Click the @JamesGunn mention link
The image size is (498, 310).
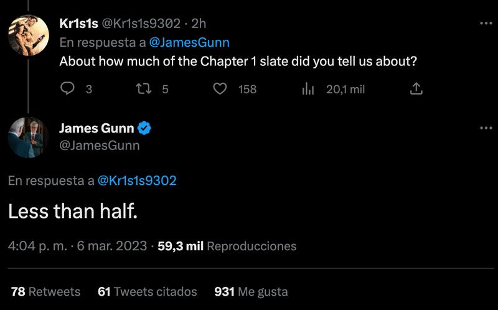tap(190, 42)
